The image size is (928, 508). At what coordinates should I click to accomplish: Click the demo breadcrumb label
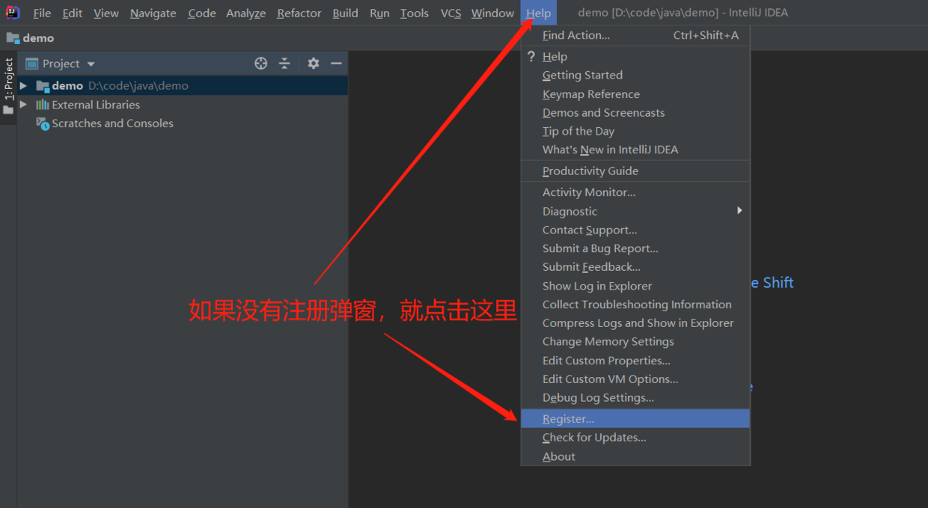(x=38, y=38)
